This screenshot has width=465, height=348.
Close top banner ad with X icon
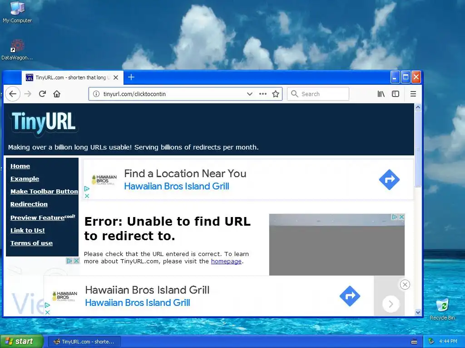87,196
